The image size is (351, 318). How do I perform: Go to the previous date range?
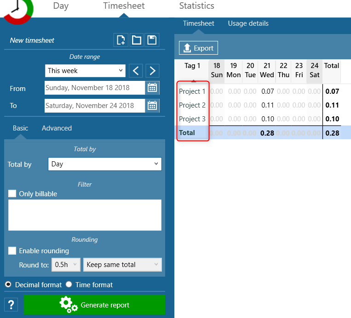pyautogui.click(x=136, y=71)
